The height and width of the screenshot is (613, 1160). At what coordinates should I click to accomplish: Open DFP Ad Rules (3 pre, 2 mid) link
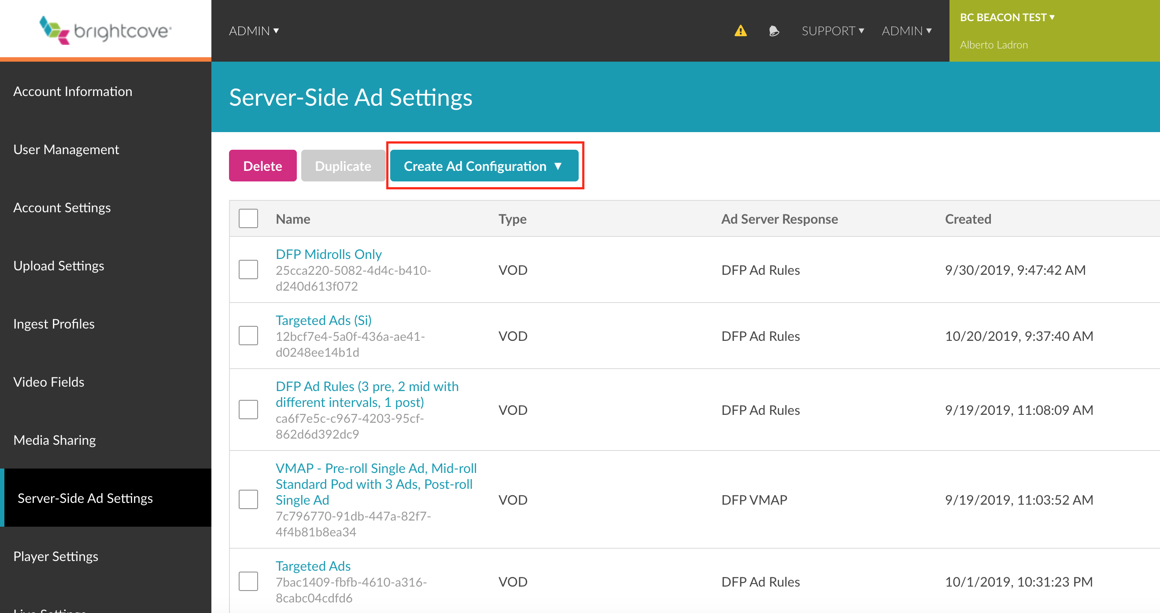coord(367,394)
